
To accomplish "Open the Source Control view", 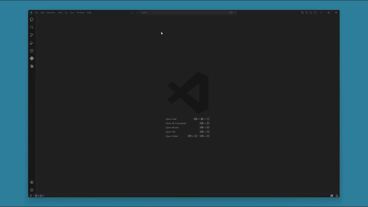I will pos(32,35).
